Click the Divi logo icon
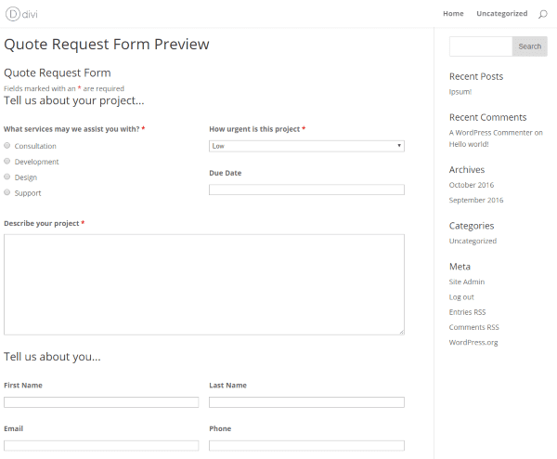The width and height of the screenshot is (557, 459). tap(12, 14)
